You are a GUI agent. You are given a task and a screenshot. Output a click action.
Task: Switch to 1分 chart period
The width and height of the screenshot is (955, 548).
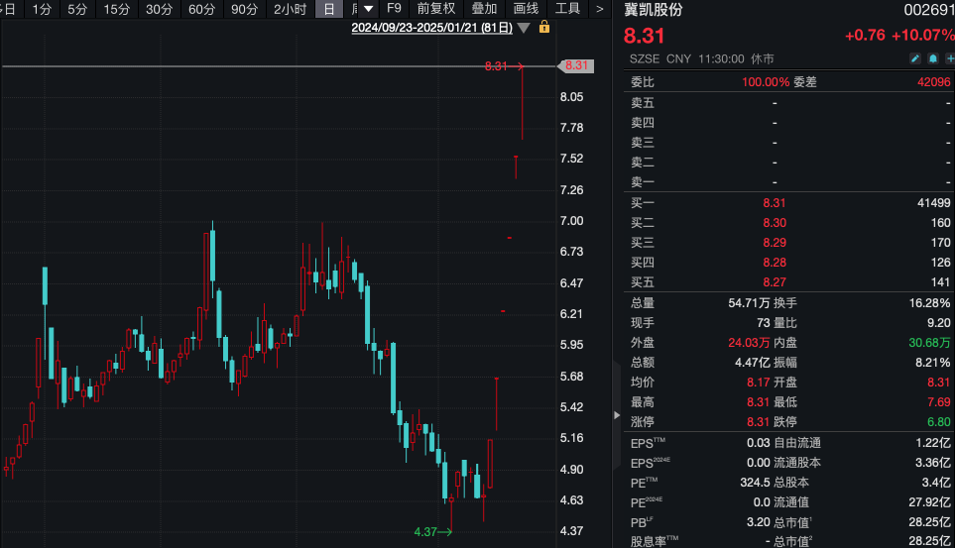click(42, 9)
